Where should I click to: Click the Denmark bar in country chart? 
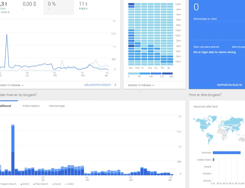(x=227, y=153)
